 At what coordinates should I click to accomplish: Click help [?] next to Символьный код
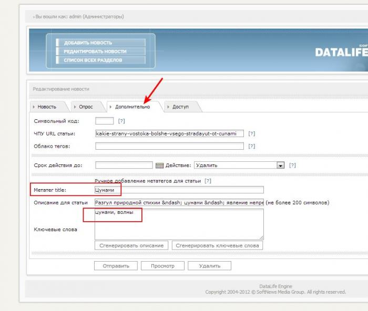121,121
